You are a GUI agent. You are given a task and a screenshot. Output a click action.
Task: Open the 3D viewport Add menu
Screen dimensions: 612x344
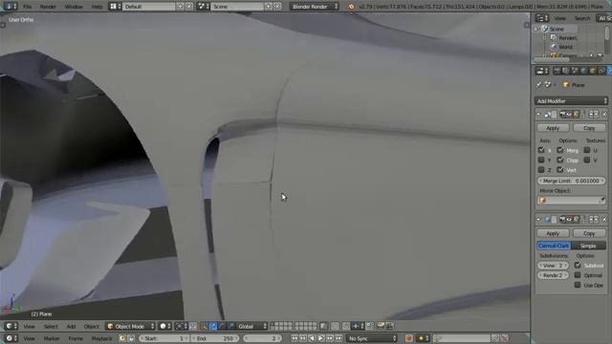[x=71, y=327]
